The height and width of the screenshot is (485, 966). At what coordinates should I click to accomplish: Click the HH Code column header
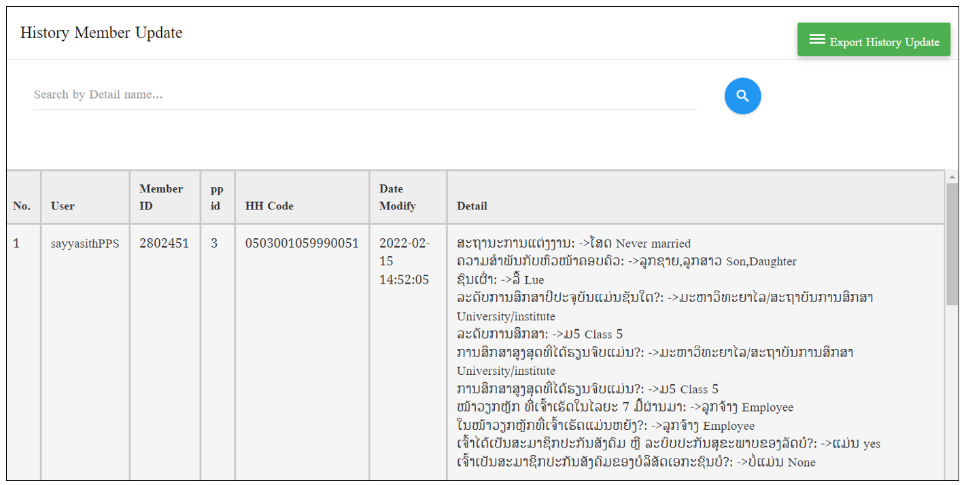click(x=270, y=205)
